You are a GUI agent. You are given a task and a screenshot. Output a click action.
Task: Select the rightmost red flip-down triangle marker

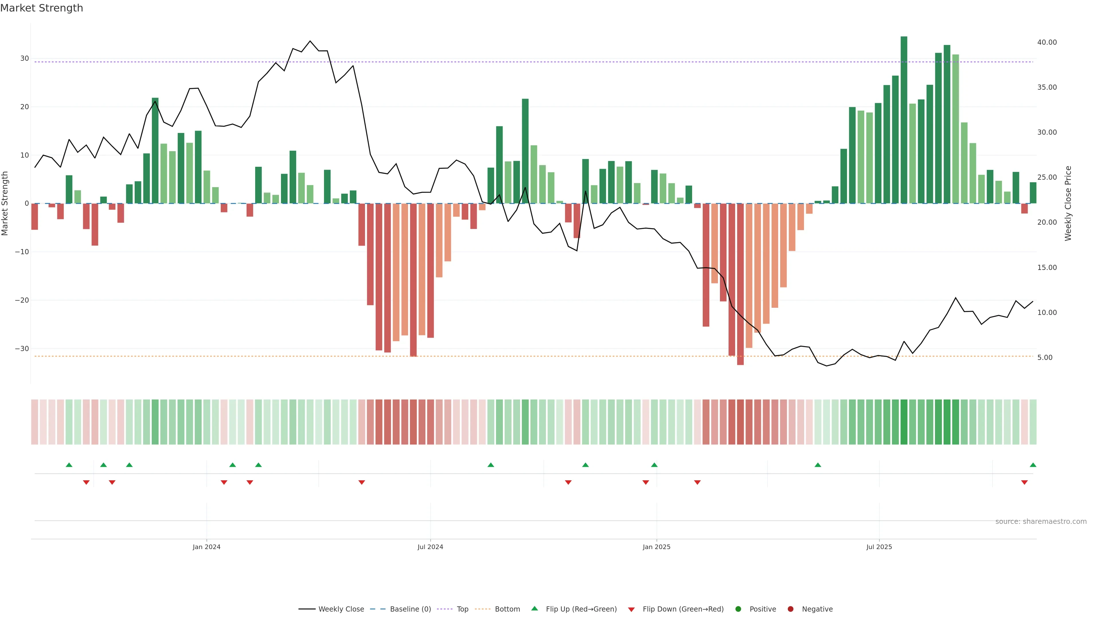(x=1024, y=482)
